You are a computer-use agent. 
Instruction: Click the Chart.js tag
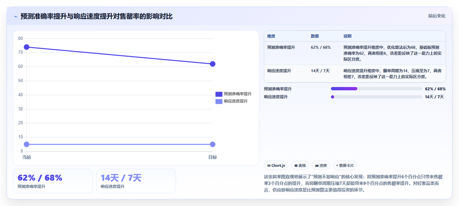coord(276,165)
